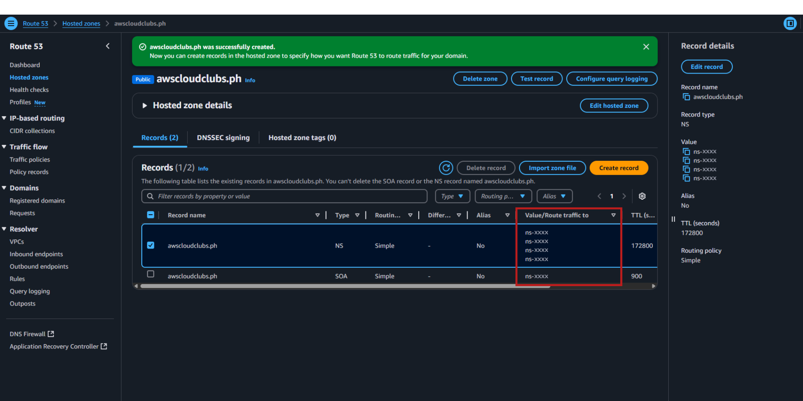Go to next page of records
The image size is (803, 401).
point(624,196)
